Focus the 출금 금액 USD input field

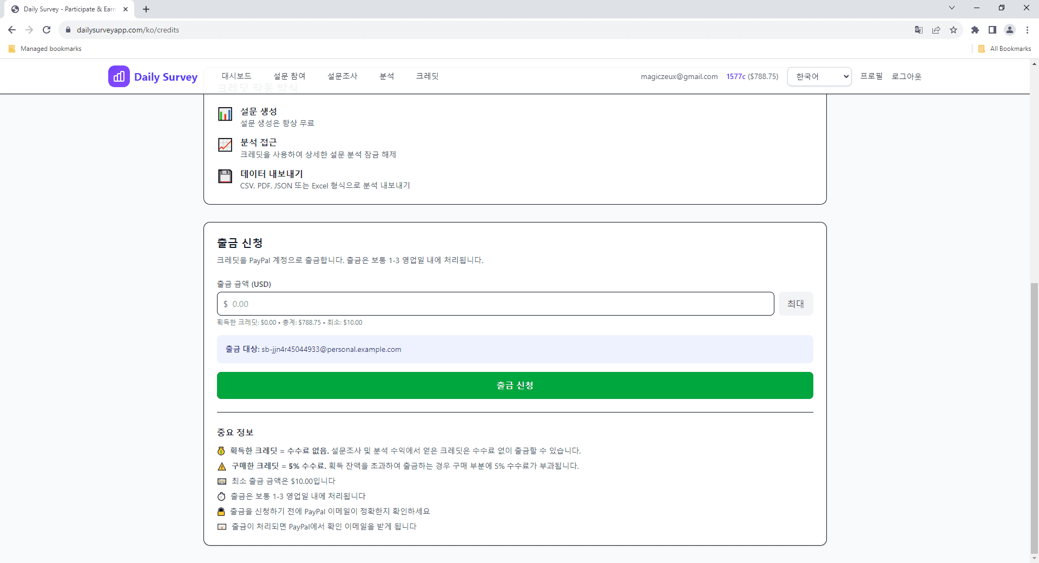495,304
